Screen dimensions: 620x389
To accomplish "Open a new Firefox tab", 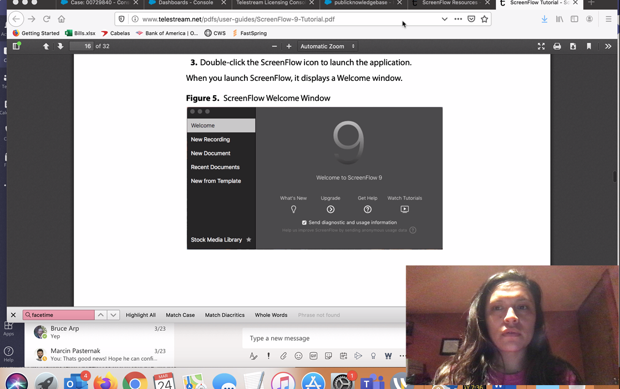I will click(x=591, y=3).
